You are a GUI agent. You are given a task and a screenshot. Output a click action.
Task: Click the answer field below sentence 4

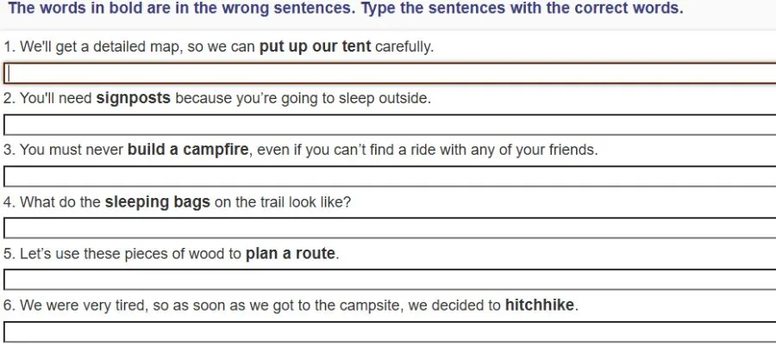point(388,228)
